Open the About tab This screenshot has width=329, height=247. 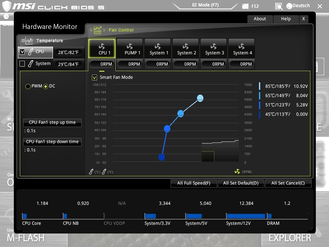click(260, 19)
